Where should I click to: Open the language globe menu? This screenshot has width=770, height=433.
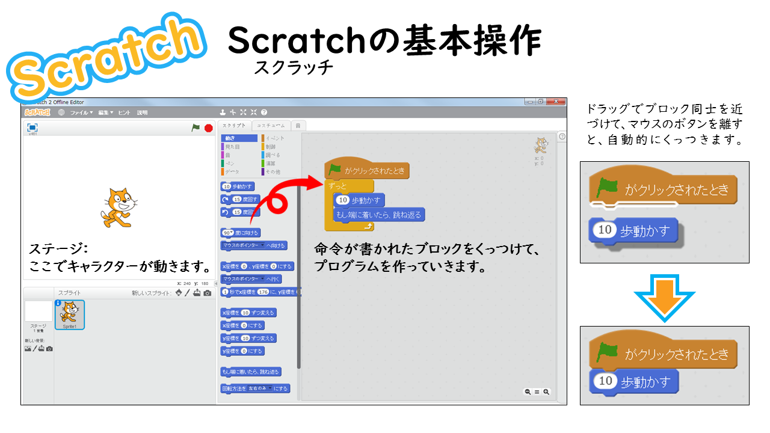[x=61, y=112]
